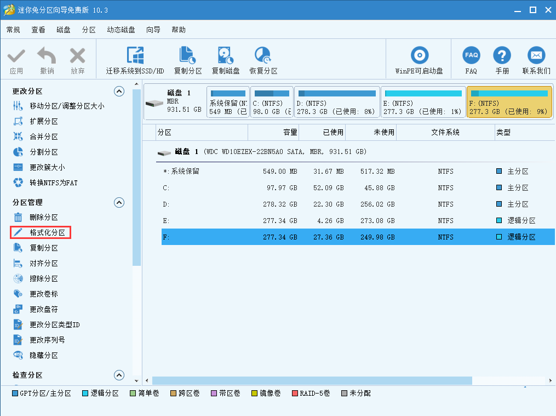Choose 转换NTFS为FAT in sidebar
Viewport: 556px width, 416px height.
[x=45, y=183]
